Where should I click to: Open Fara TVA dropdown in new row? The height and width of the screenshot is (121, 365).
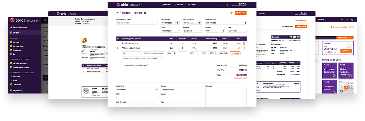224,53
